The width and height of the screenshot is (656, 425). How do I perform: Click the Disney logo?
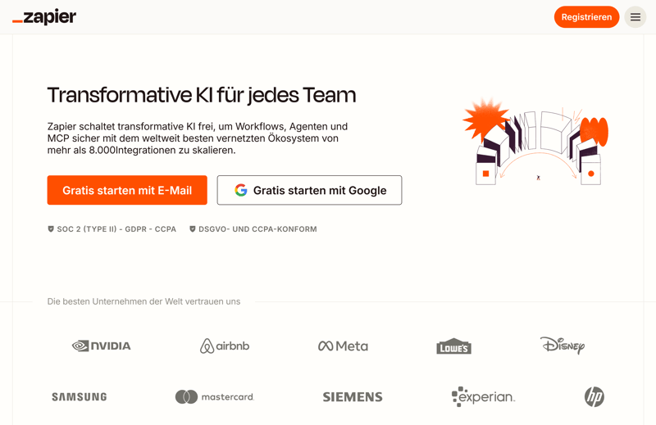[x=563, y=345]
